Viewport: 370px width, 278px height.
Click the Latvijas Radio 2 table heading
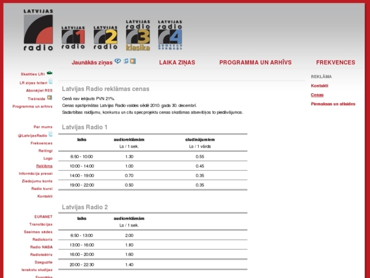coord(85,207)
